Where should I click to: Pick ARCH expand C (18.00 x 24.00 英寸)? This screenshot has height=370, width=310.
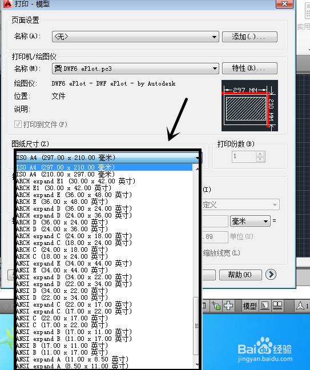pyautogui.click(x=104, y=243)
